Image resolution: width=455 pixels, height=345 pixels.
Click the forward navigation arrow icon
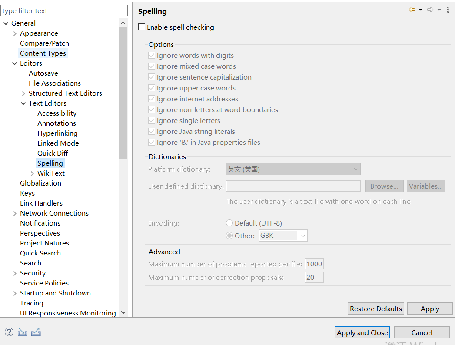click(430, 10)
